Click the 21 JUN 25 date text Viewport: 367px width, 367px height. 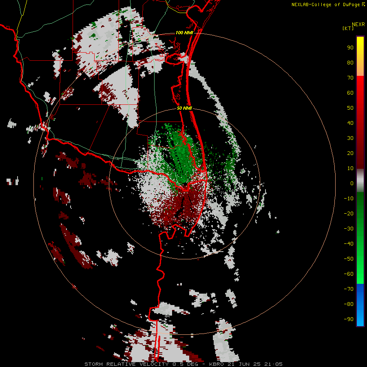pyautogui.click(x=244, y=364)
